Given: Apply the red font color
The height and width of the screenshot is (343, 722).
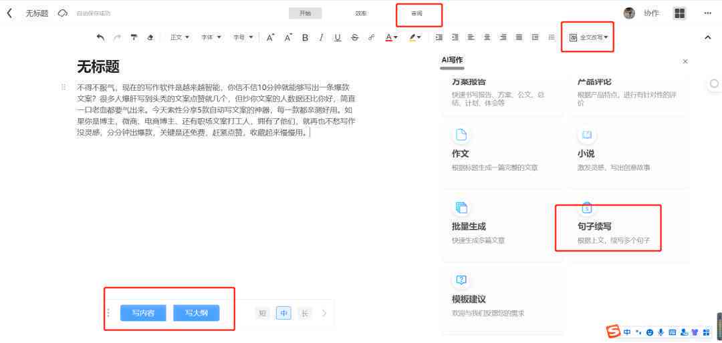Looking at the screenshot, I should point(388,37).
